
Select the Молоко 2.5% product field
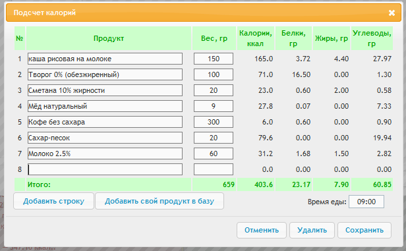(x=105, y=153)
